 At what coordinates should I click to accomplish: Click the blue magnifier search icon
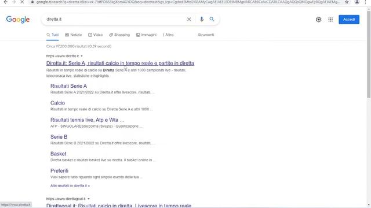pyautogui.click(x=212, y=19)
